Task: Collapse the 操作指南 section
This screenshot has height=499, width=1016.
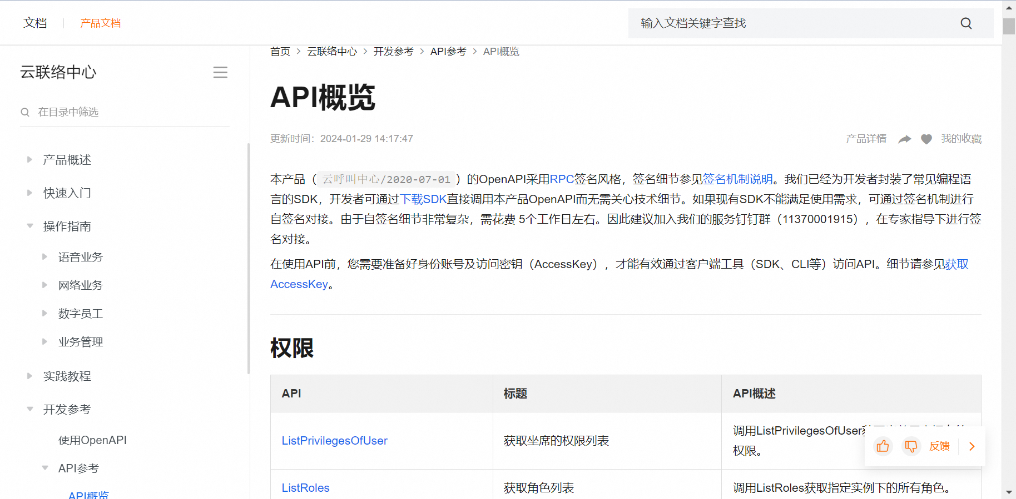Action: pyautogui.click(x=29, y=226)
